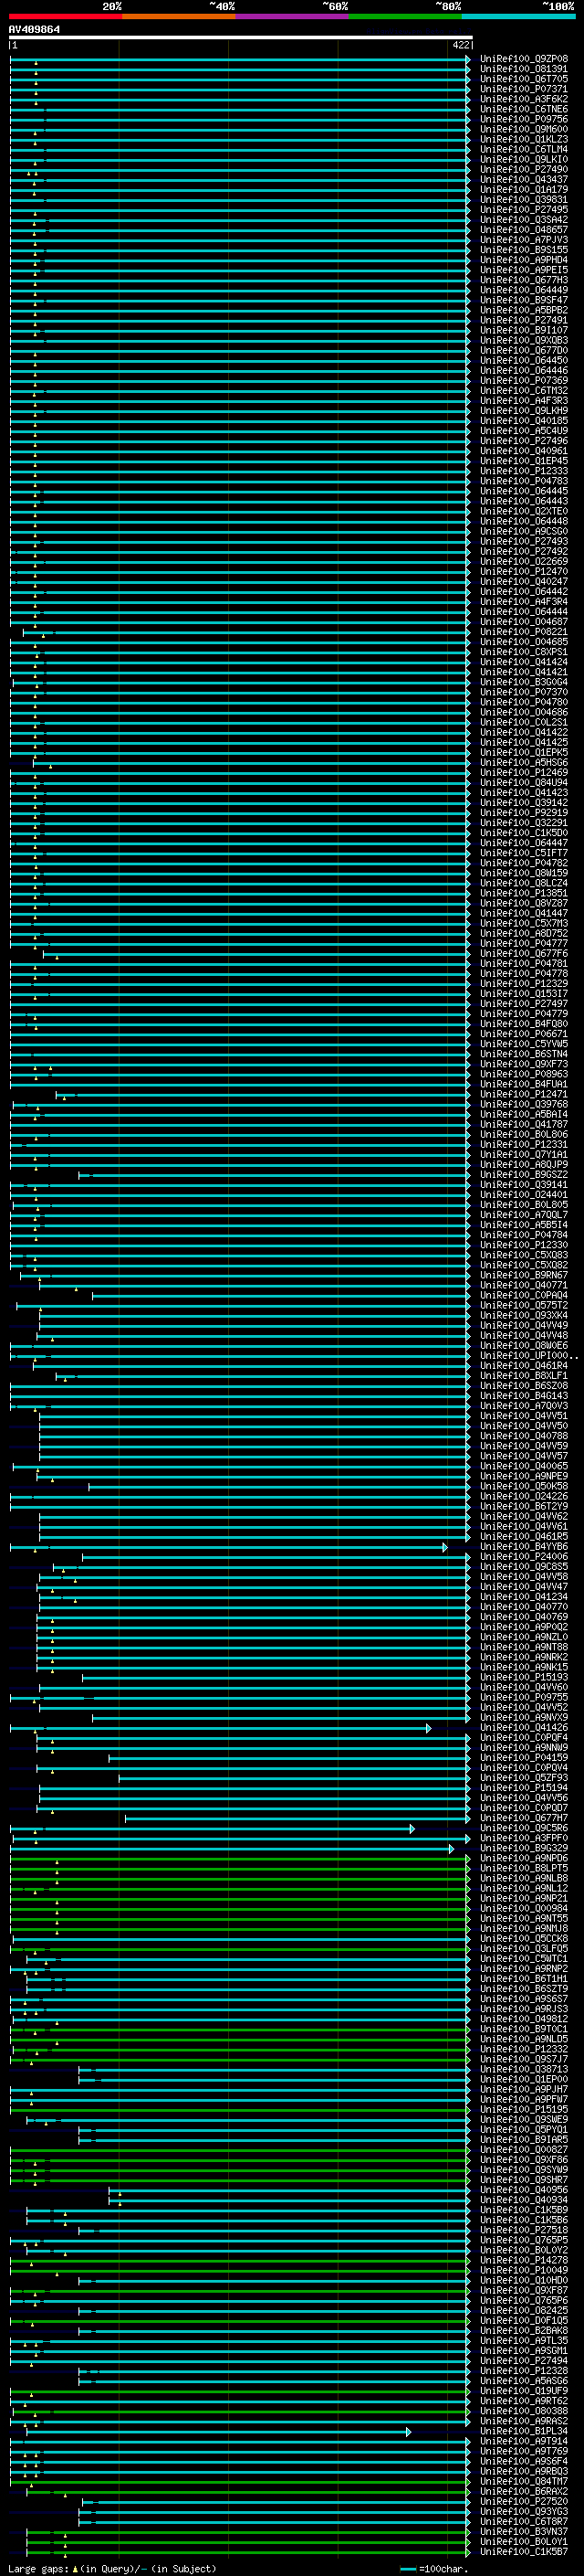Click the cyan ~100% identity legend segment
The width and height of the screenshot is (584, 2576).
pos(519,16)
